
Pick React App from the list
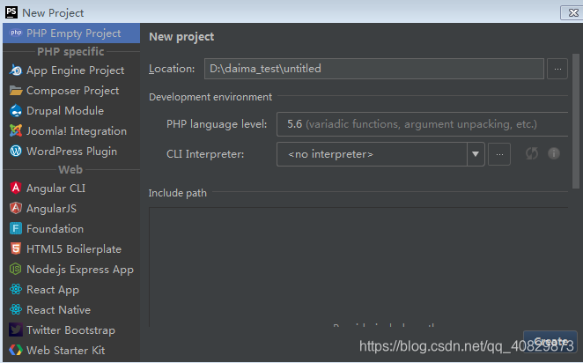[53, 289]
